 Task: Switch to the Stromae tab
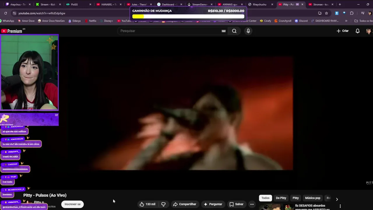321,4
